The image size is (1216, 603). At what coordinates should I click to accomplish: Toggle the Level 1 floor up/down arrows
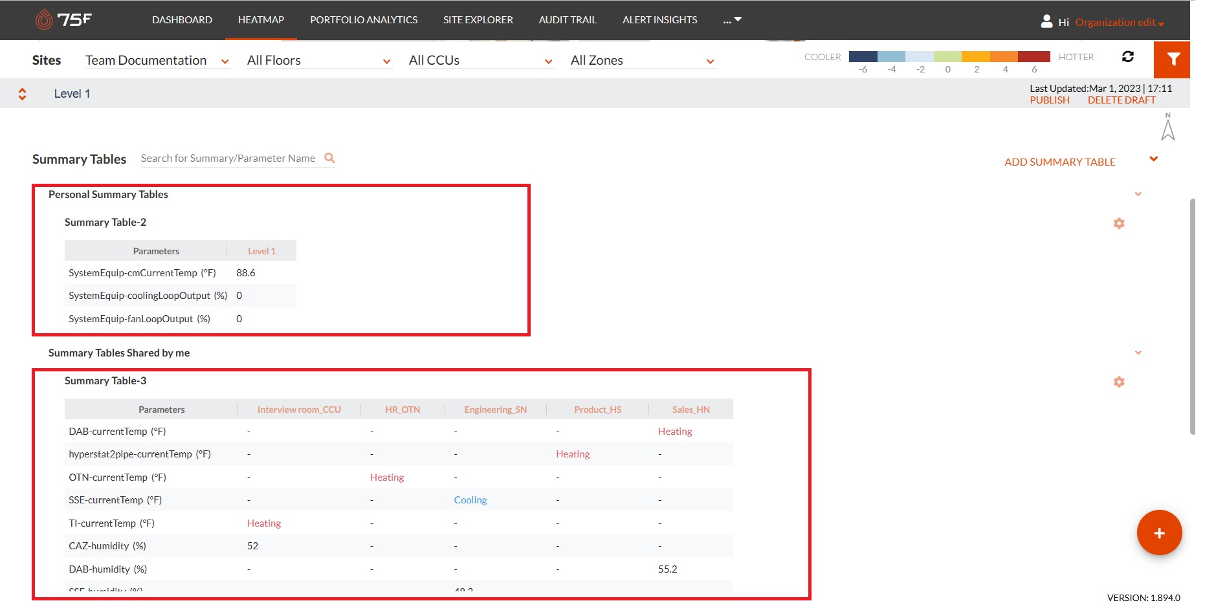22,94
